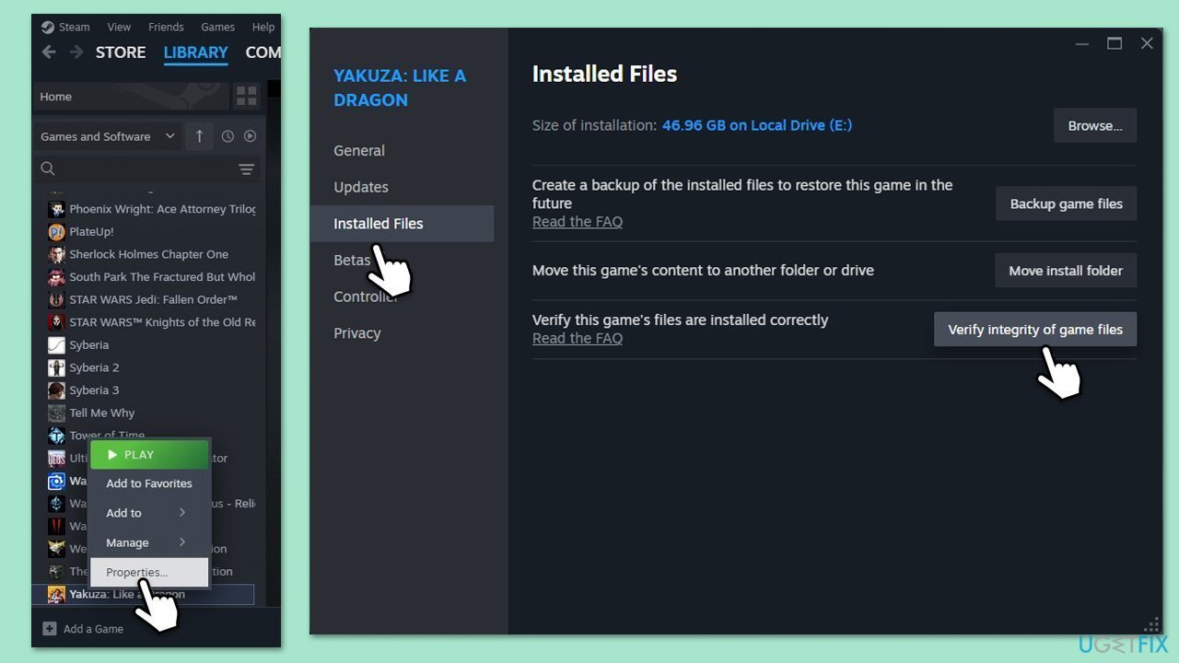Click the Steam logo icon in menu bar
The image size is (1179, 663).
[x=48, y=27]
